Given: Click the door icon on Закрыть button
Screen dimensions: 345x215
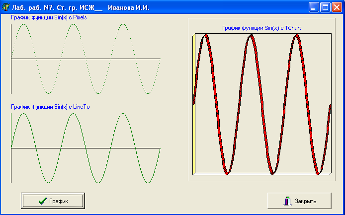Looking at the screenshot, I should tap(287, 201).
